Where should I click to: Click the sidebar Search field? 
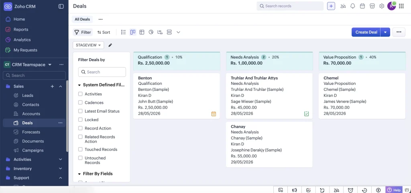[x=35, y=75]
